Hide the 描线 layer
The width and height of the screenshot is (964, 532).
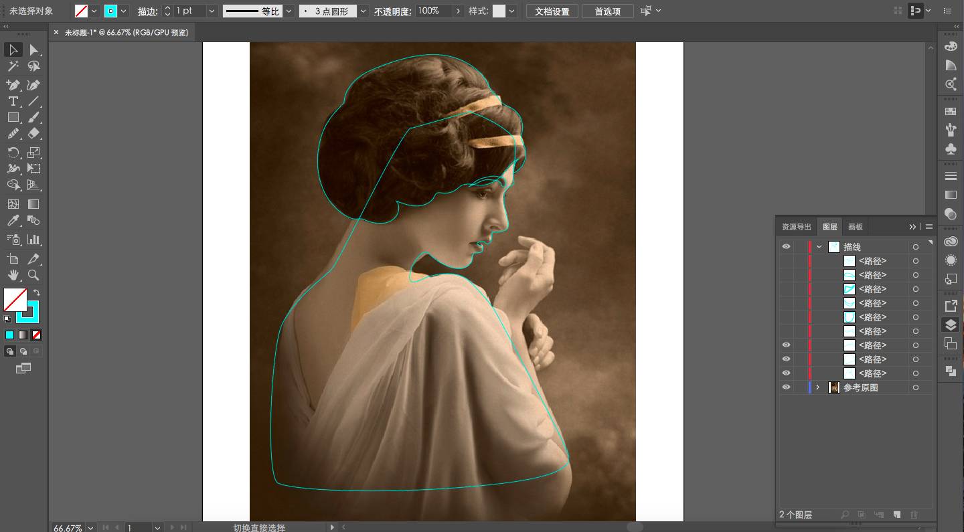tap(786, 247)
